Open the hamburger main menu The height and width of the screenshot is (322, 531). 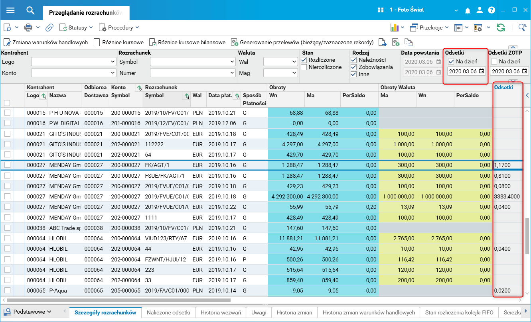[10, 10]
